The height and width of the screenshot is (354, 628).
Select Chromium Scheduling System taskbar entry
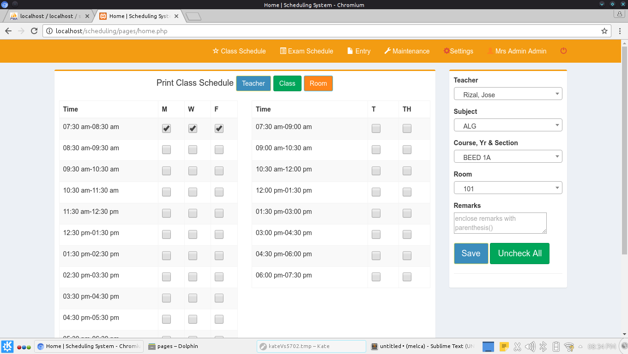pyautogui.click(x=89, y=346)
